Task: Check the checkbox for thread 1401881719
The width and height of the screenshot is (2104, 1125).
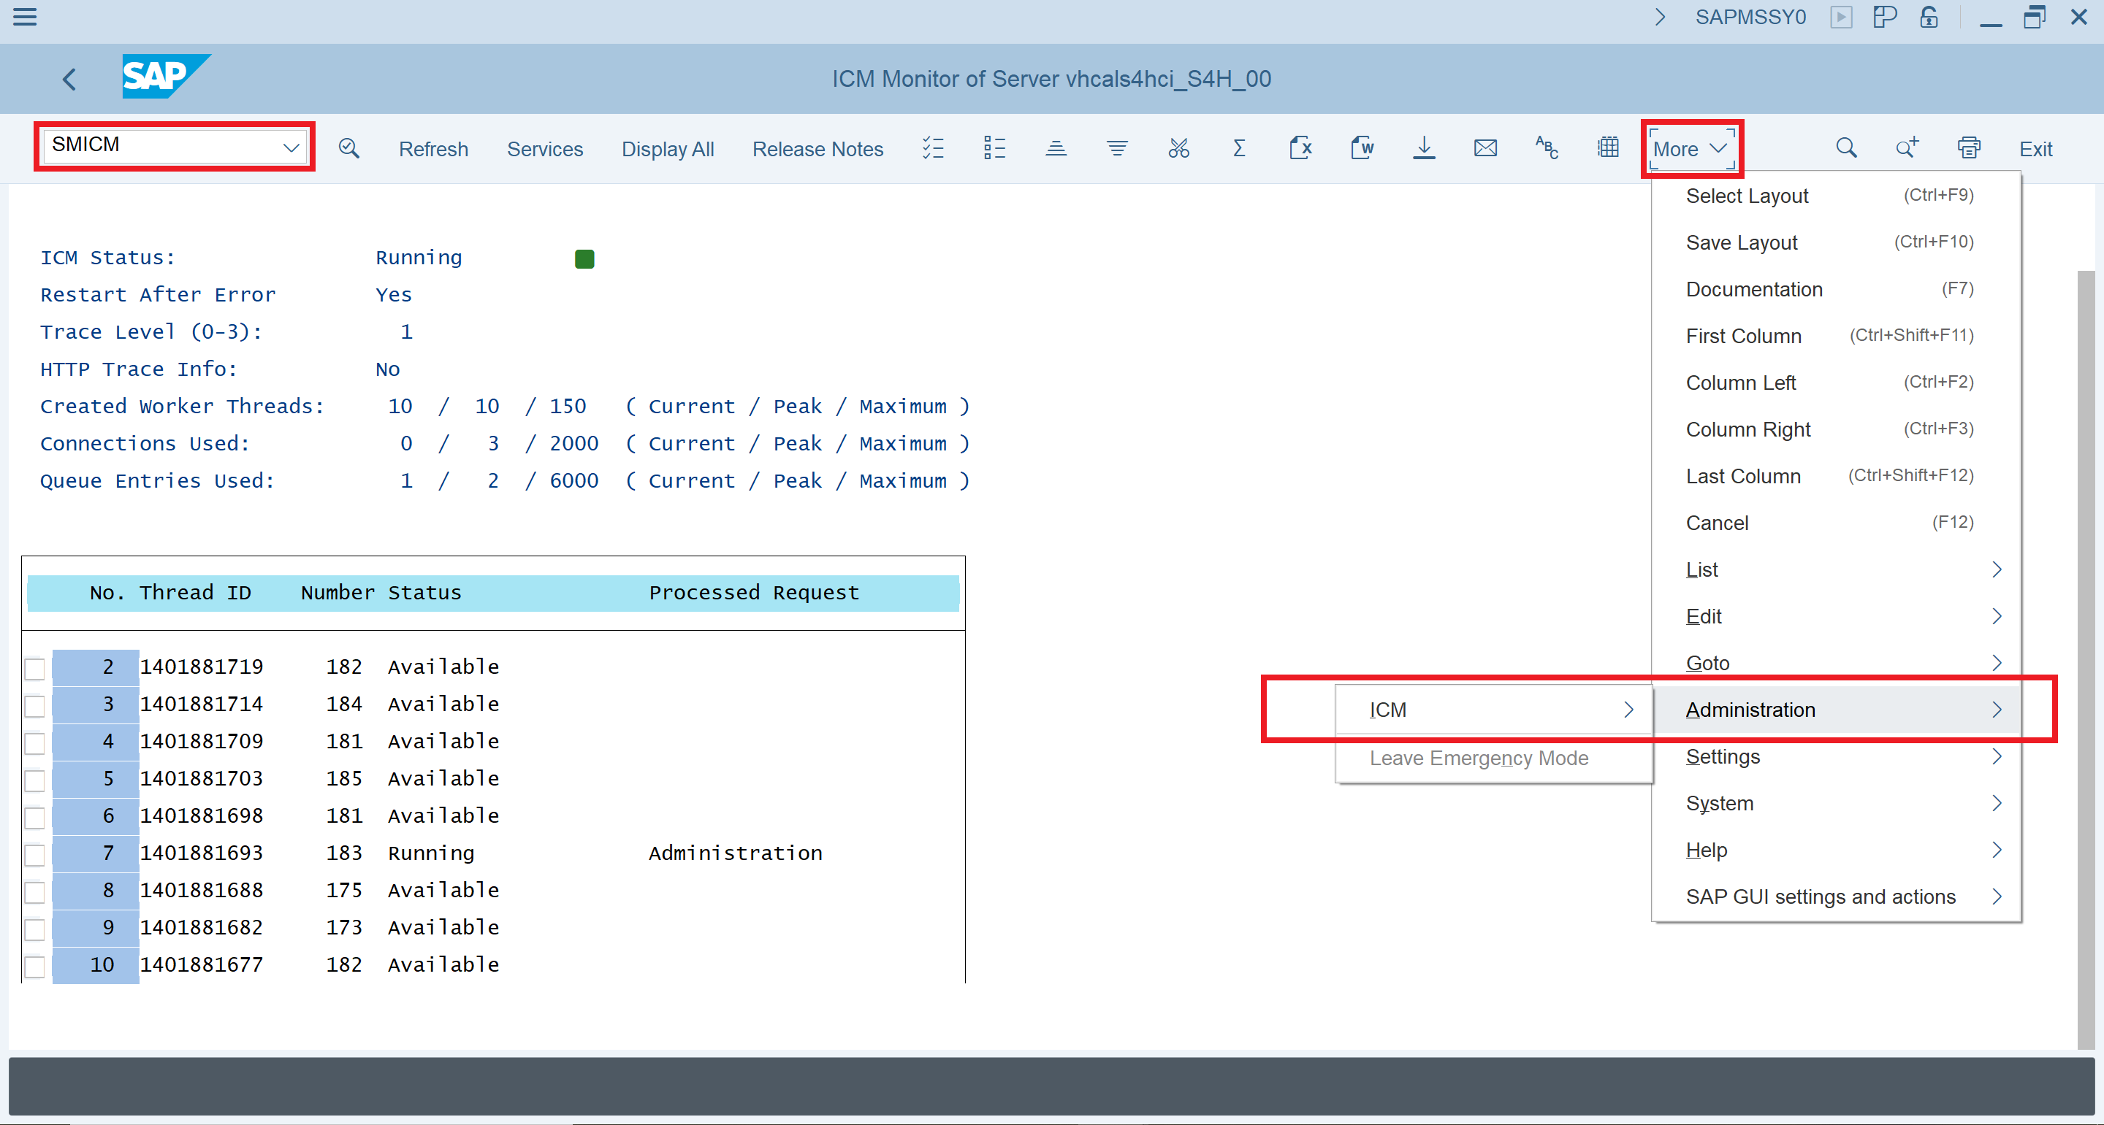Action: [x=34, y=669]
